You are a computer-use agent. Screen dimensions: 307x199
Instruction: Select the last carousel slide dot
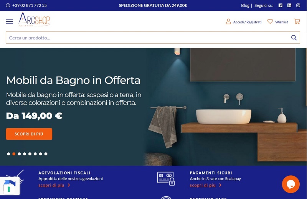[x=46, y=154]
